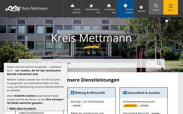Select second slideshow dot
The image size is (183, 114).
click(x=170, y=21)
